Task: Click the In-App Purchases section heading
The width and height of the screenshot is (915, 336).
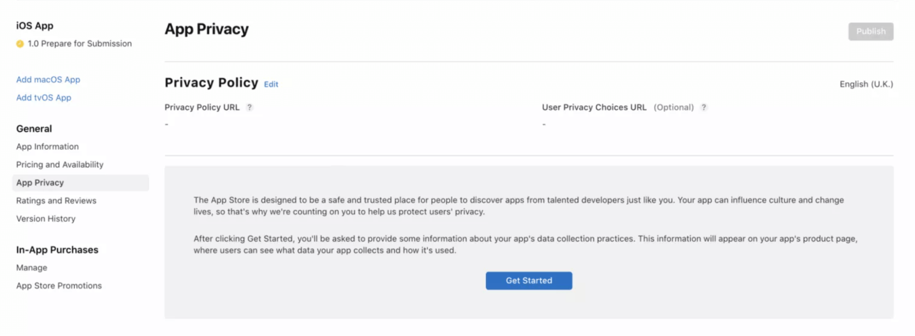Action: coord(57,250)
